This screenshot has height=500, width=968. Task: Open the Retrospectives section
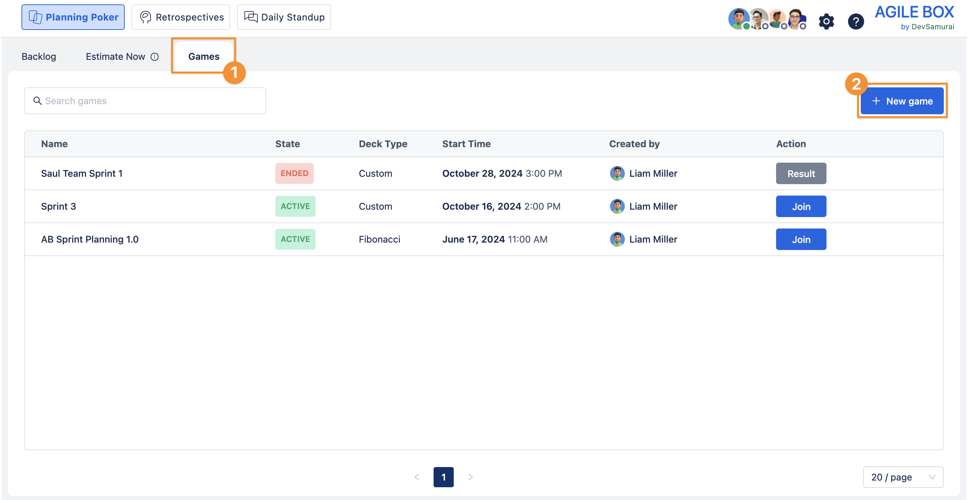click(x=181, y=17)
